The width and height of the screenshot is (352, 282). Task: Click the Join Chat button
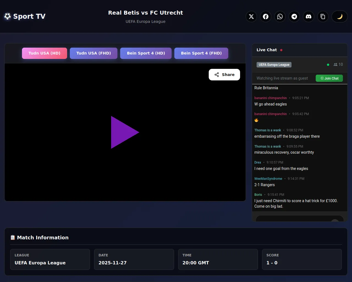tap(329, 78)
